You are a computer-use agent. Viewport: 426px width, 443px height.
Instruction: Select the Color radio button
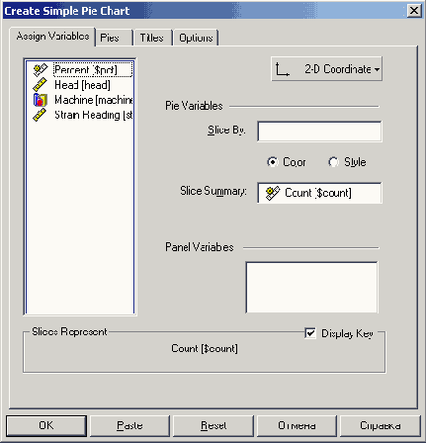(x=273, y=162)
